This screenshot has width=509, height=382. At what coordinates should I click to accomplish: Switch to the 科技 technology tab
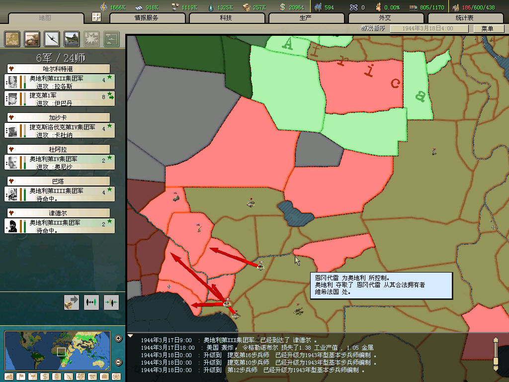pos(226,18)
